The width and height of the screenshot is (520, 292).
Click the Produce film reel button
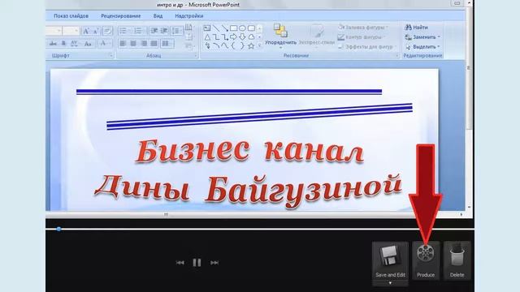(426, 260)
